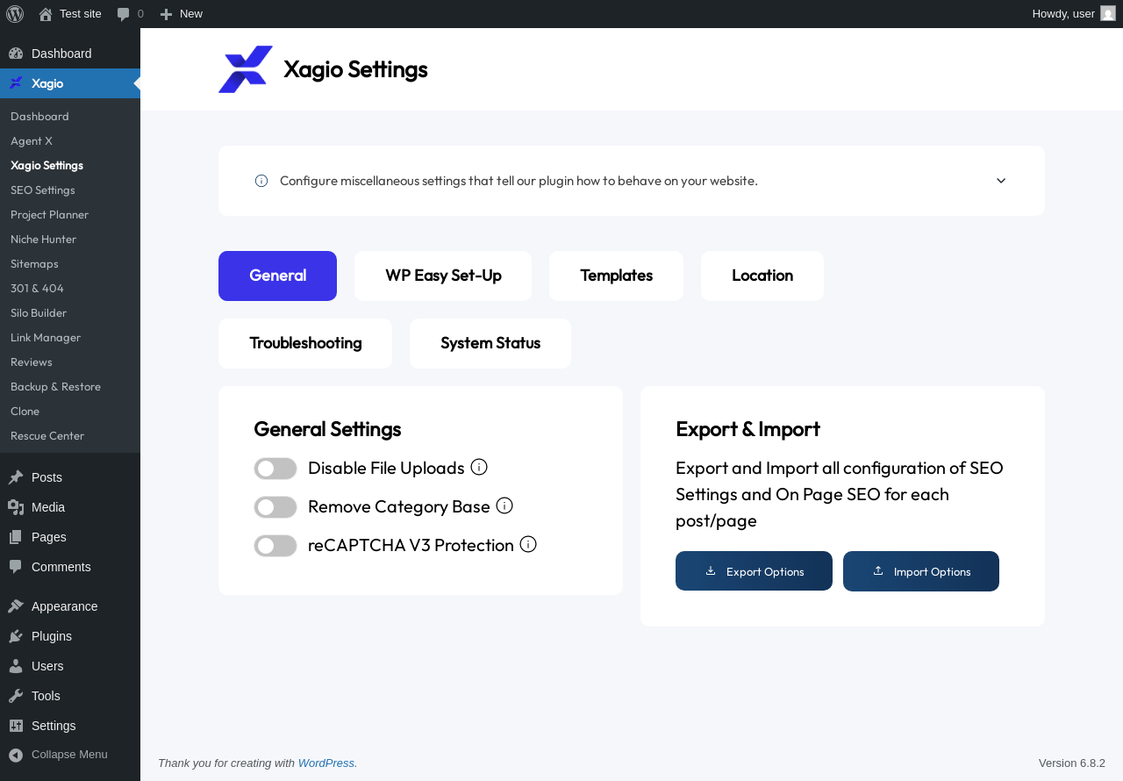Toggle Remove Category Base switch

pos(275,507)
